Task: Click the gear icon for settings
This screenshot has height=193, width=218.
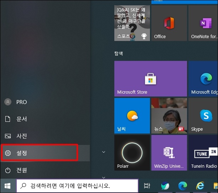Action: [8, 153]
